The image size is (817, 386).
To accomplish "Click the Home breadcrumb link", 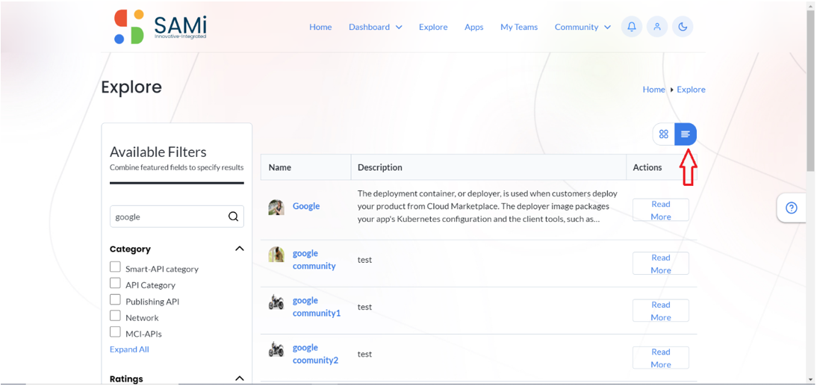I will click(653, 90).
